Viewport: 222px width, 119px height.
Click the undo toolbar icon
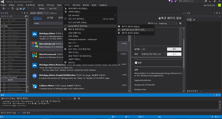tap(28, 9)
